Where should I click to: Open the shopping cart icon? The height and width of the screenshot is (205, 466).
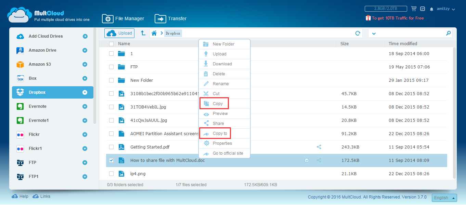click(x=414, y=9)
